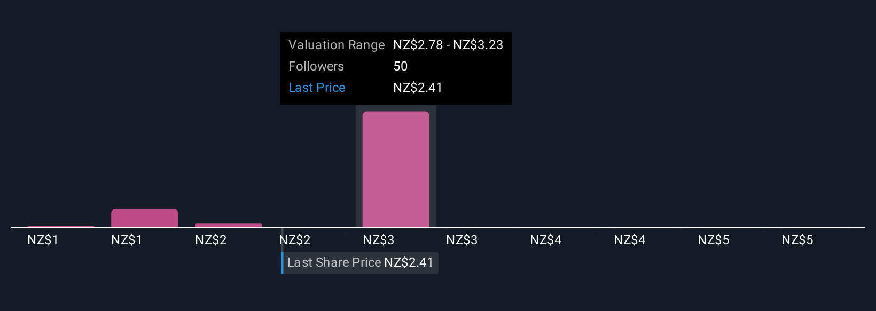
Task: Click the first NZ$5 axis label
Action: tap(714, 240)
